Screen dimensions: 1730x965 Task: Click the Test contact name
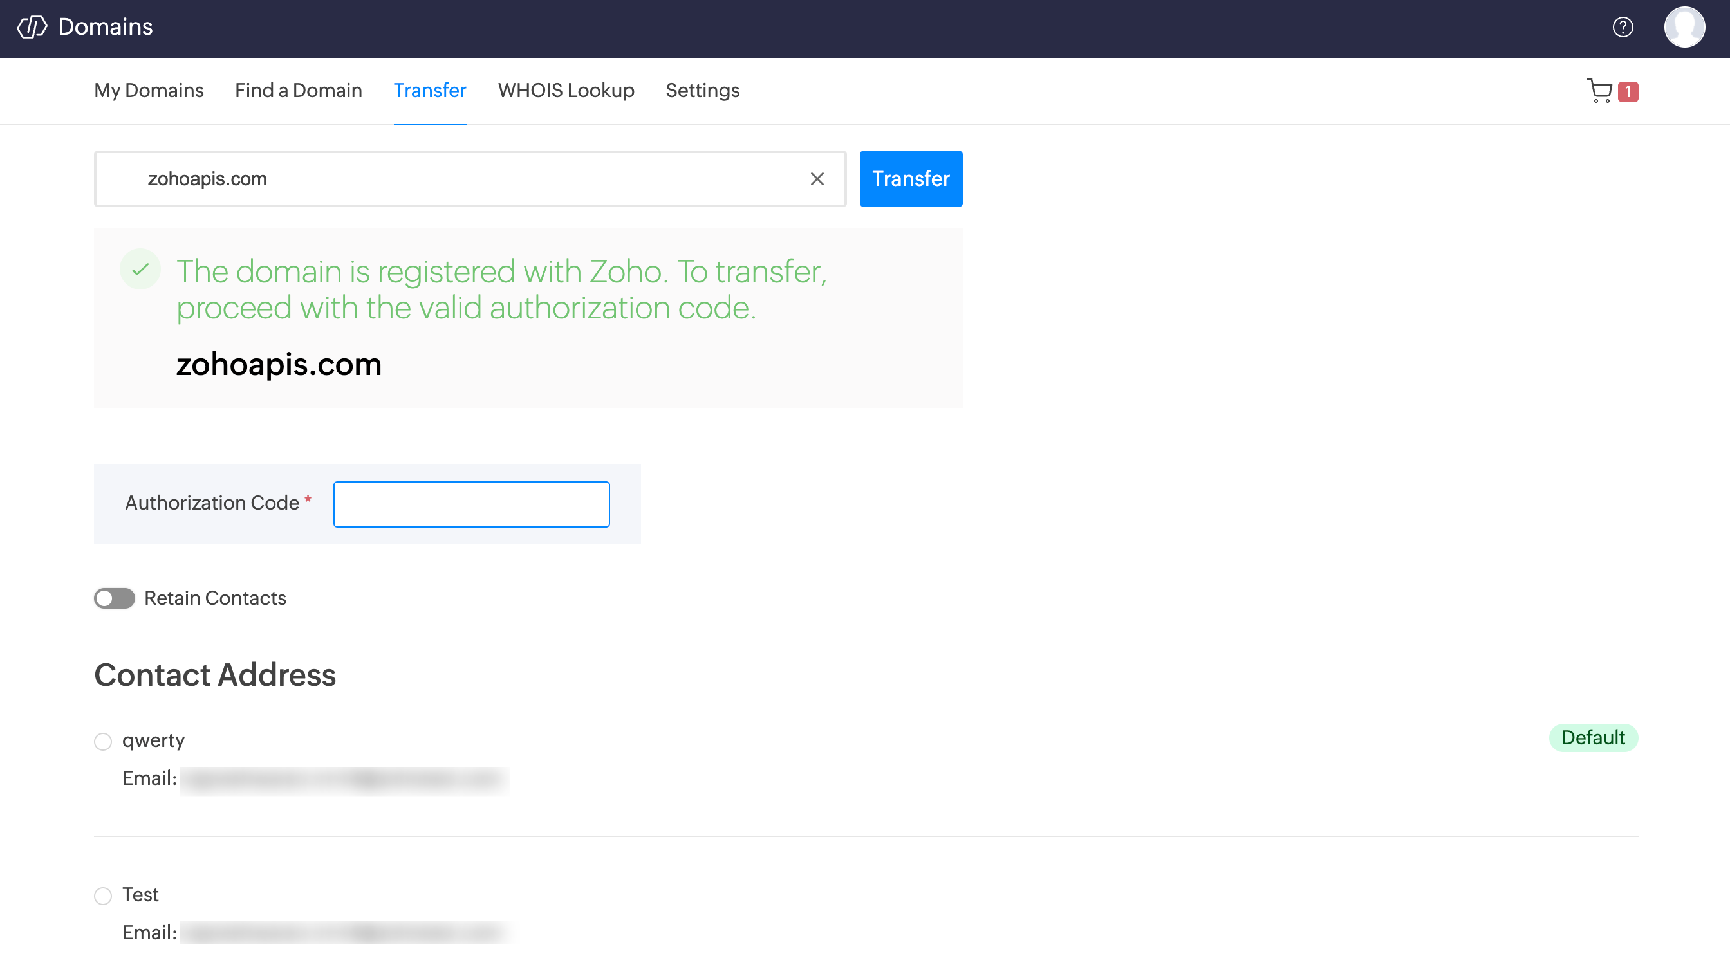140,894
